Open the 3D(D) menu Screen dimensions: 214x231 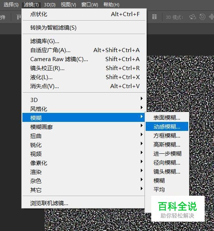(x=50, y=5)
